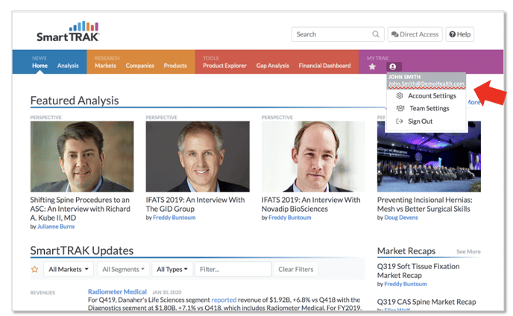This screenshot has height=316, width=513.
Task: Click the search magnifier icon
Action: tap(376, 34)
